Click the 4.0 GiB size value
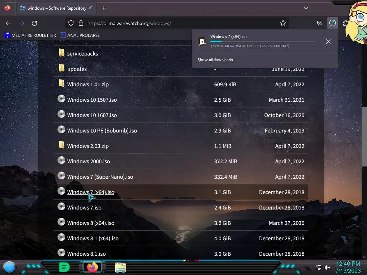The width and height of the screenshot is (367, 275). (222, 238)
